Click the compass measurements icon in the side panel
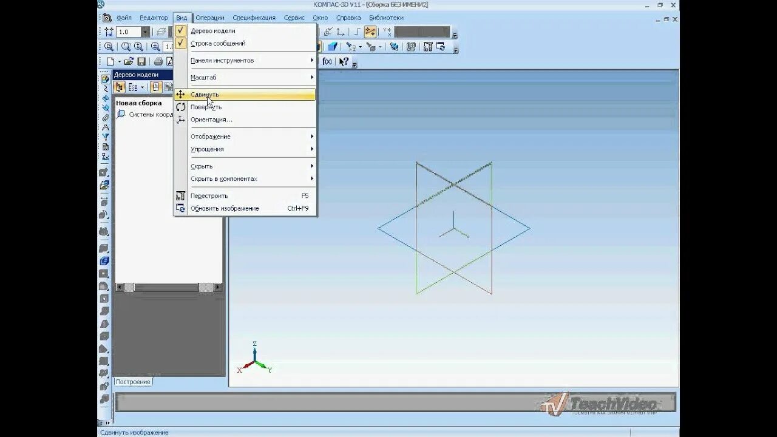This screenshot has height=437, width=777. click(x=106, y=127)
